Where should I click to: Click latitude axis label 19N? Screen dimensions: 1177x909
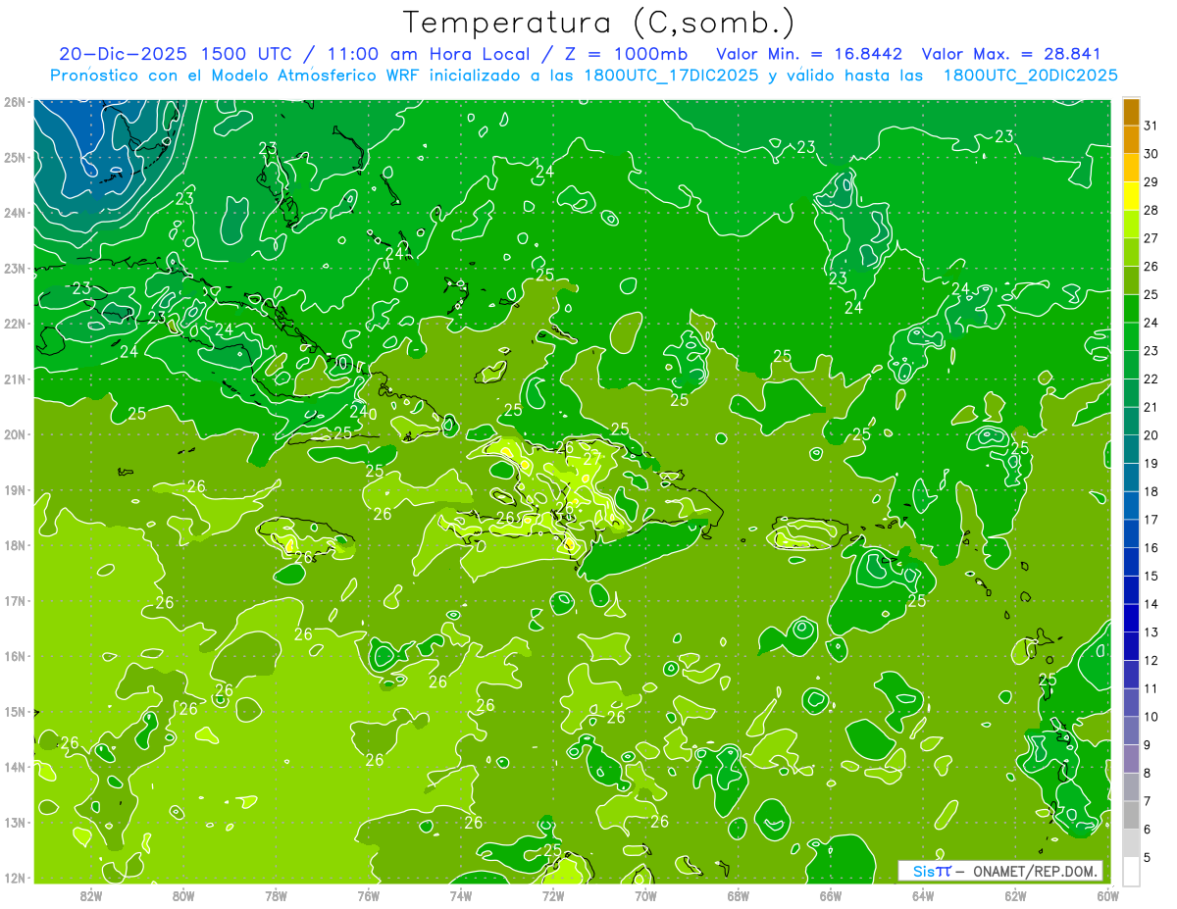pyautogui.click(x=15, y=489)
